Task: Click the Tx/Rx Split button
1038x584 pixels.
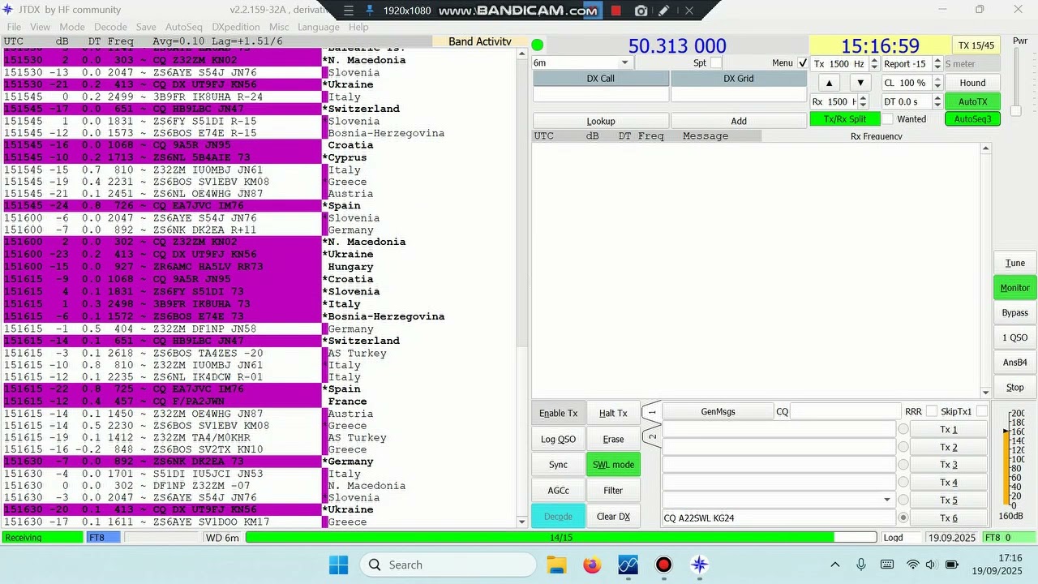Action: [845, 119]
